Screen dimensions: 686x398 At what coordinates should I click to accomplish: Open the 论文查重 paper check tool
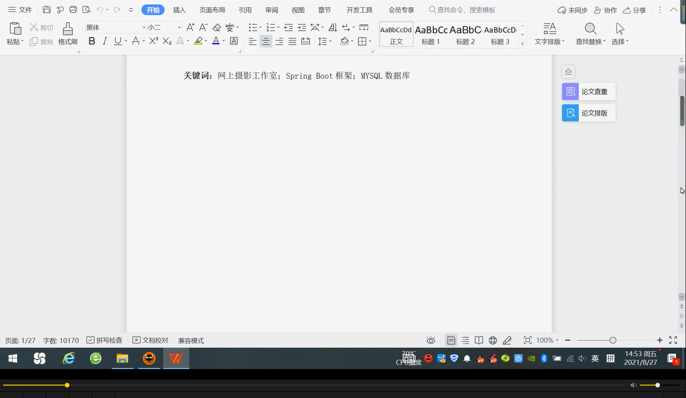(x=588, y=91)
